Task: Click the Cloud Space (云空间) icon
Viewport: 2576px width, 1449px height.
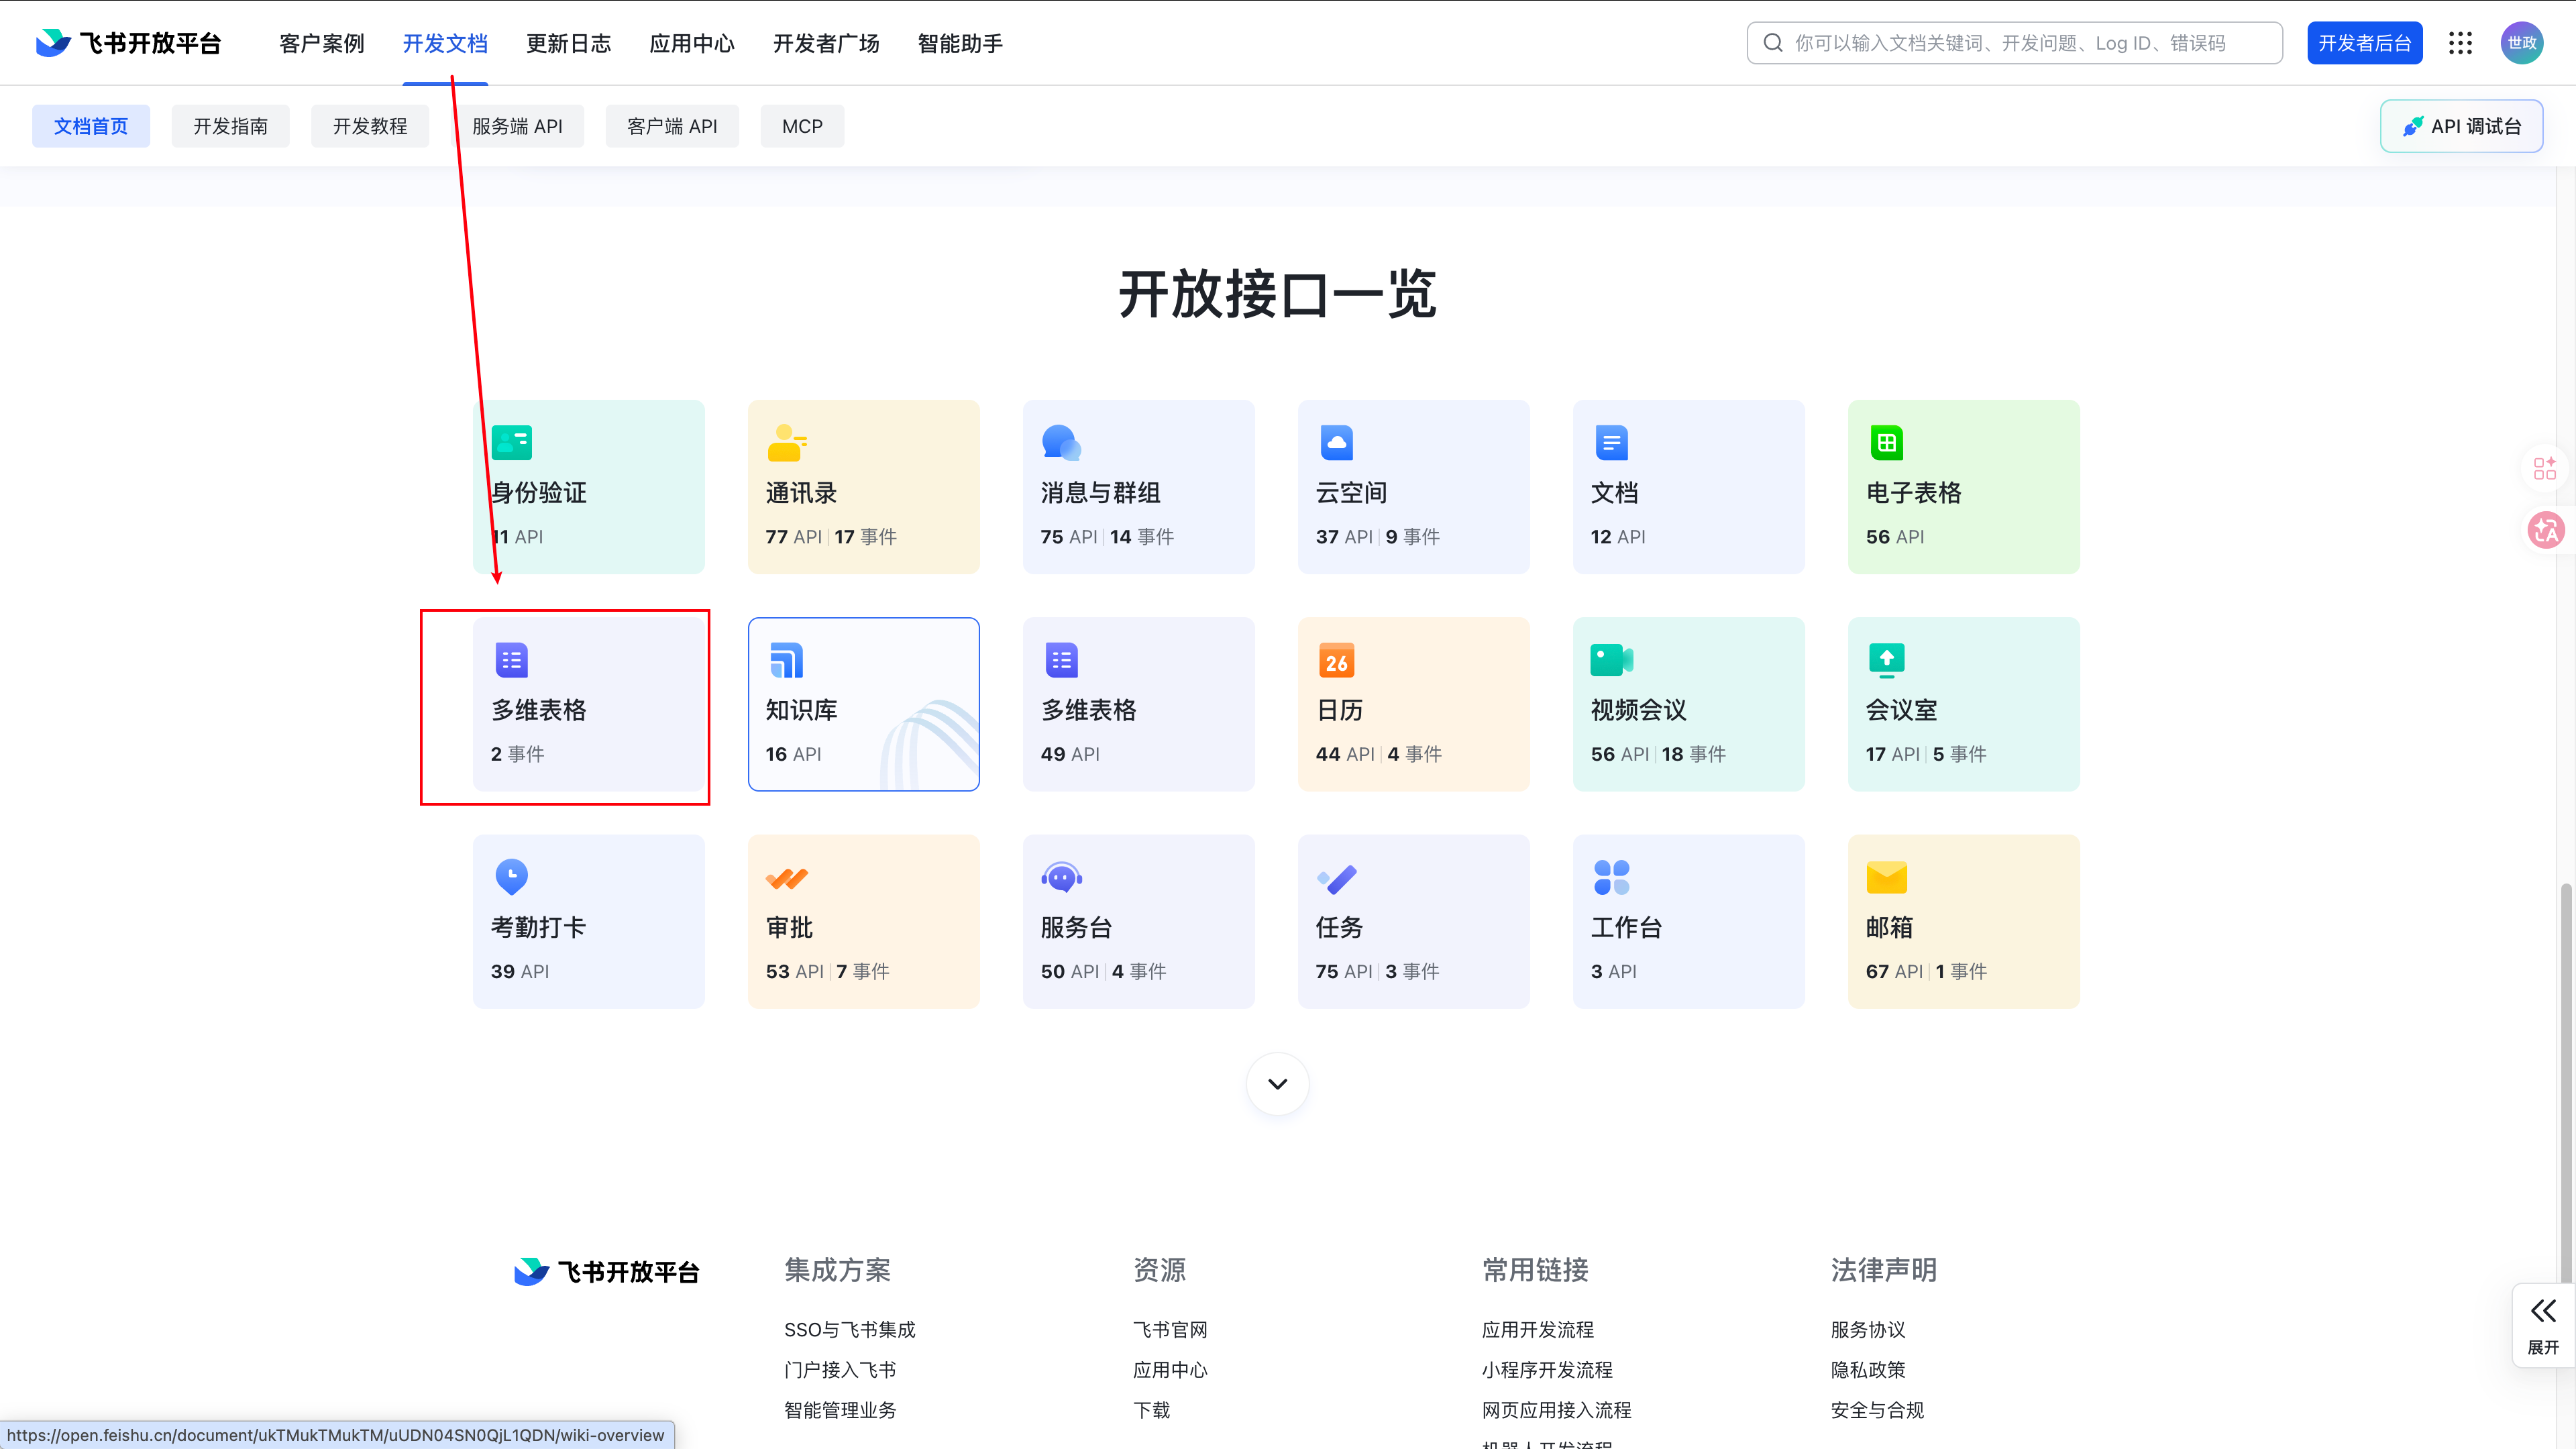Action: (x=1336, y=442)
